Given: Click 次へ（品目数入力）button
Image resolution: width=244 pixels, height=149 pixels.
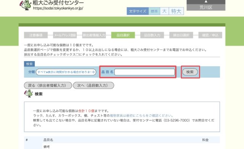Looking at the screenshot, I should pos(93,86).
